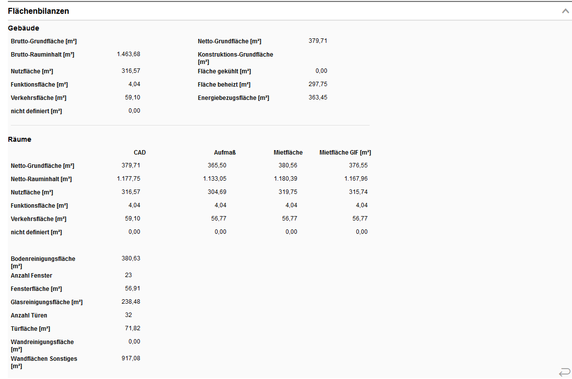Click the Bodenreinigungsfläche value 380,63
This screenshot has width=572, height=379.
(131, 258)
